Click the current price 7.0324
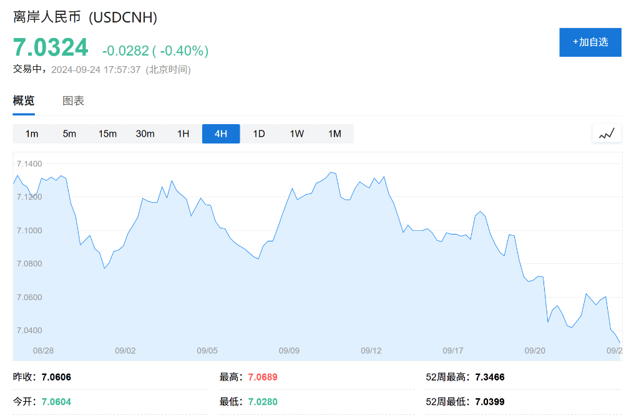639x418 pixels. click(x=51, y=48)
